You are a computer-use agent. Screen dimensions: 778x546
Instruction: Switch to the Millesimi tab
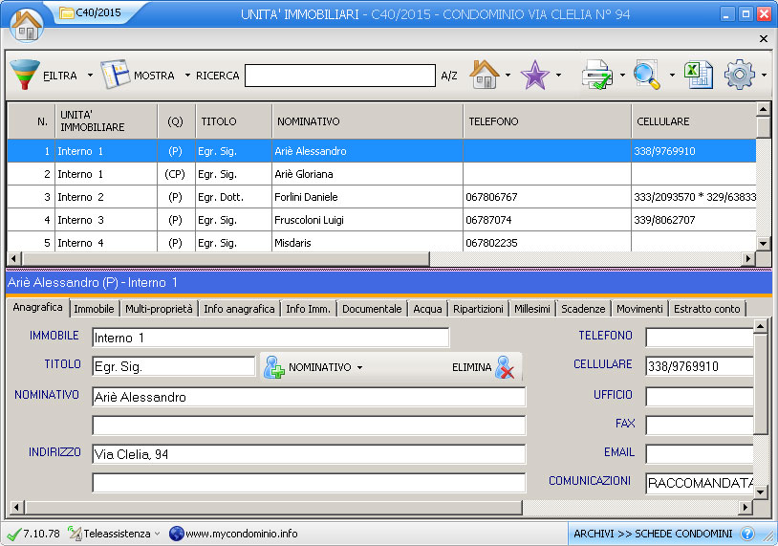[x=531, y=309]
